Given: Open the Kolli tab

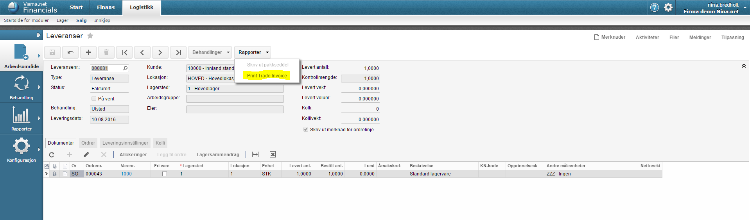Looking at the screenshot, I should (160, 143).
